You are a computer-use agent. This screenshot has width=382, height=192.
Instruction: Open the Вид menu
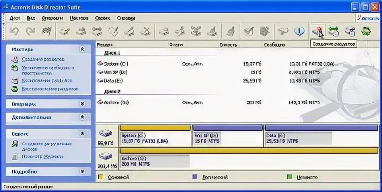point(31,18)
